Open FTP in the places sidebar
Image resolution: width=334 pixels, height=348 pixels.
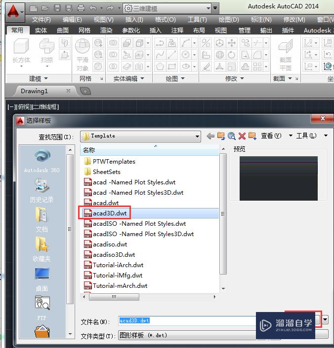pos(42,309)
